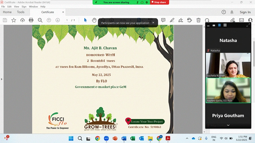This screenshot has height=143, width=255.
Task: Collapse Zoom video panel to minimized bar
Action: click(208, 26)
